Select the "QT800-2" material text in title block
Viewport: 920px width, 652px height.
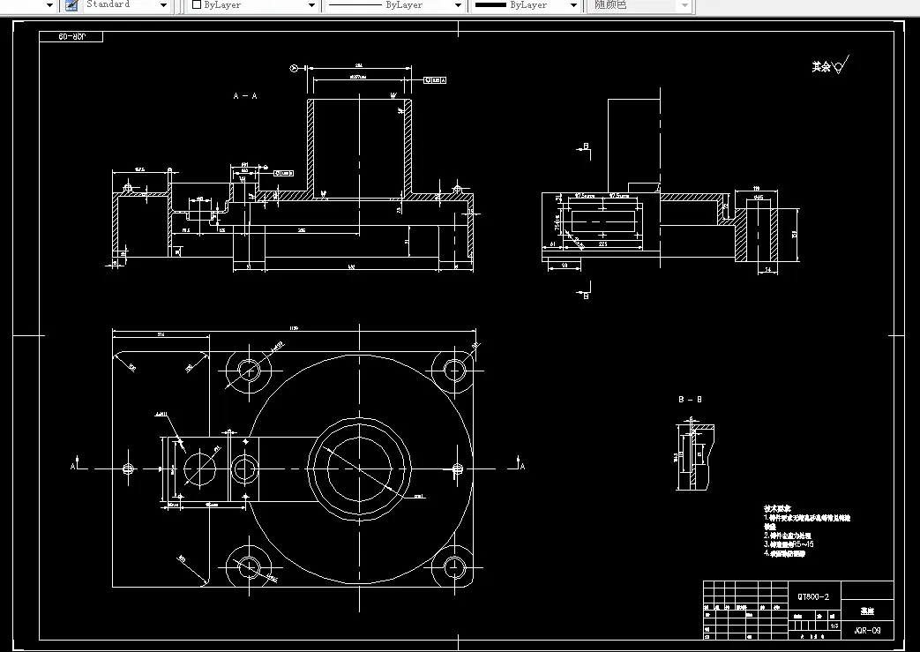click(x=813, y=596)
